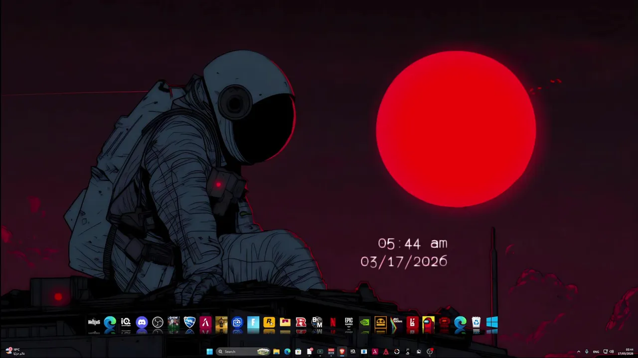The height and width of the screenshot is (358, 638).
Task: Open the red robot dock icon
Action: [x=444, y=323]
